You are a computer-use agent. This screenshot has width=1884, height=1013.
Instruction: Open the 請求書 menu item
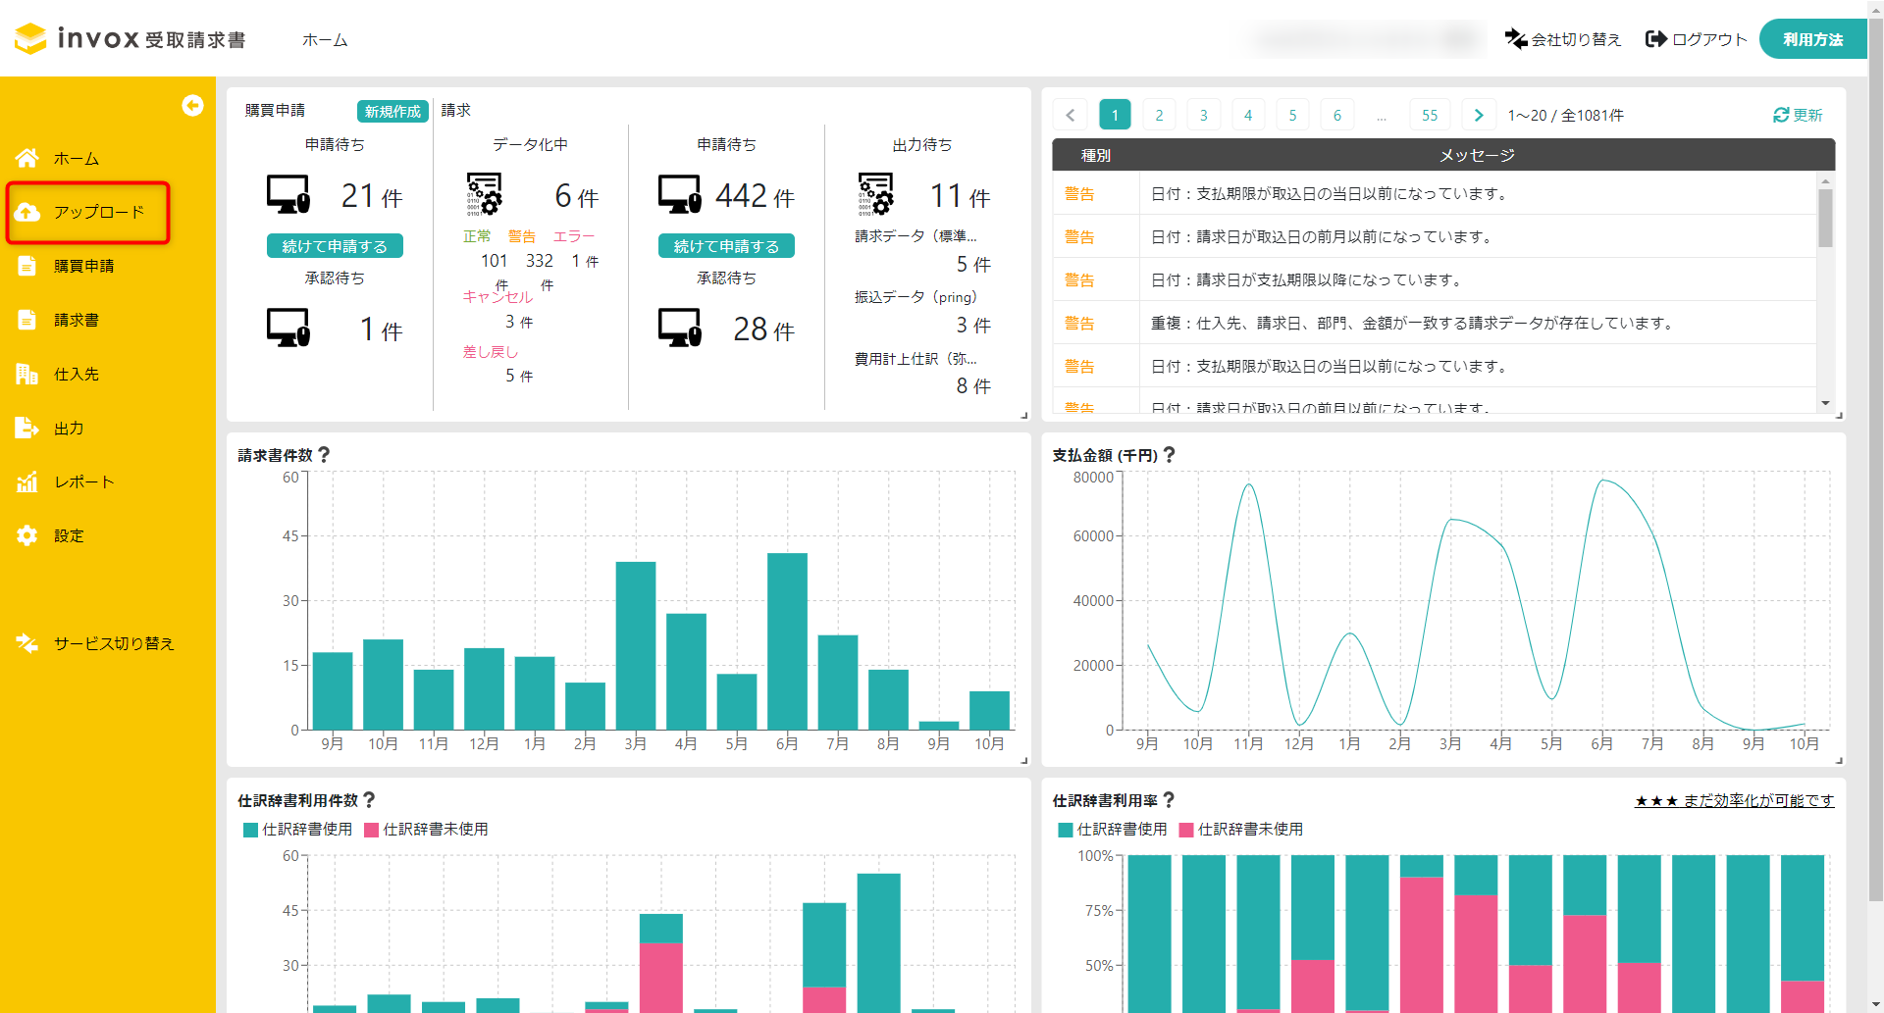(x=77, y=320)
